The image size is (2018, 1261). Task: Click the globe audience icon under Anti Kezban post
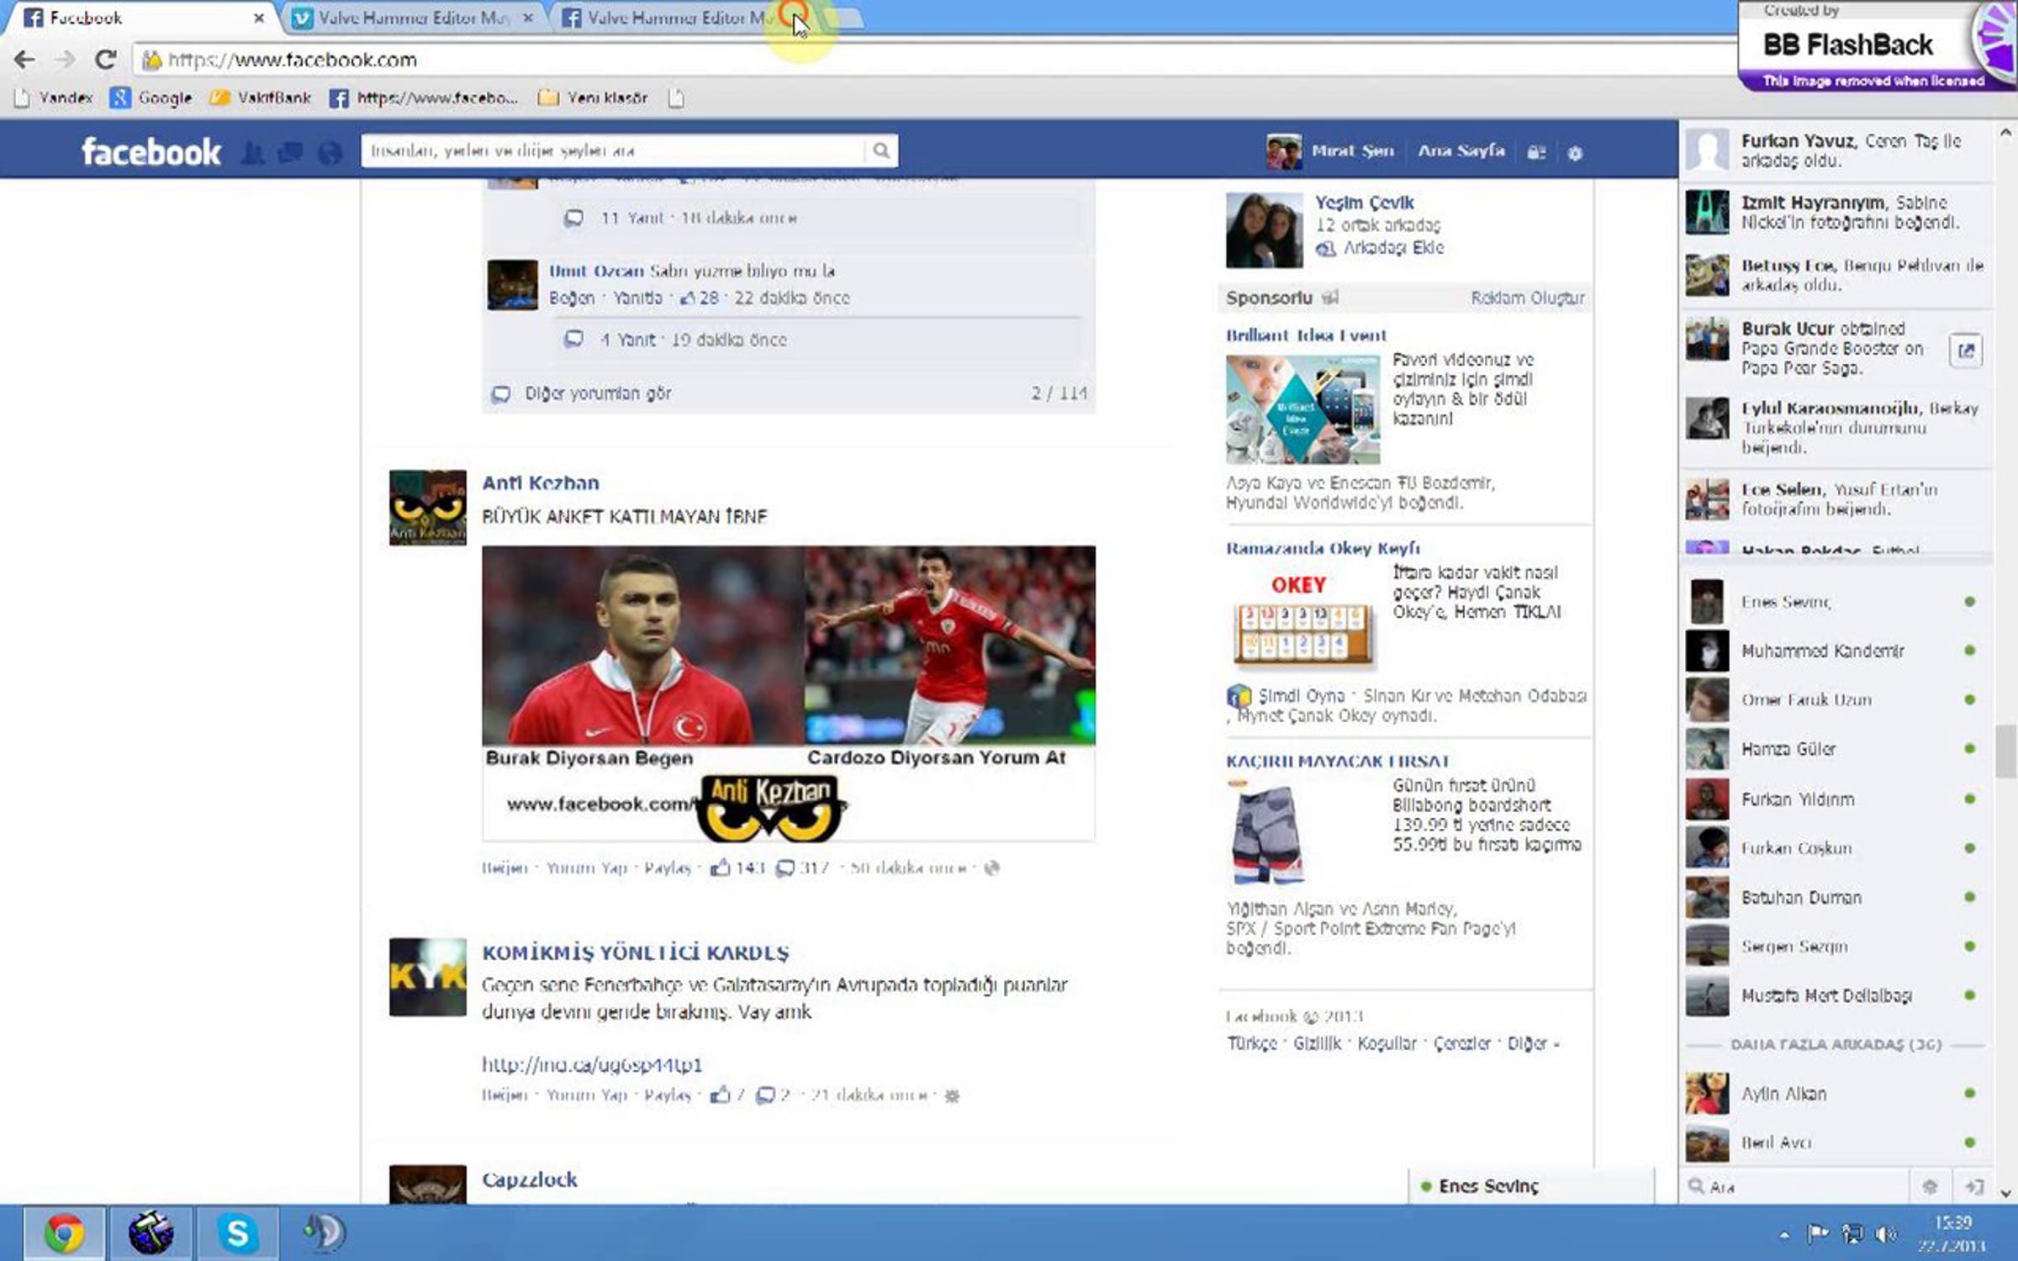click(992, 868)
